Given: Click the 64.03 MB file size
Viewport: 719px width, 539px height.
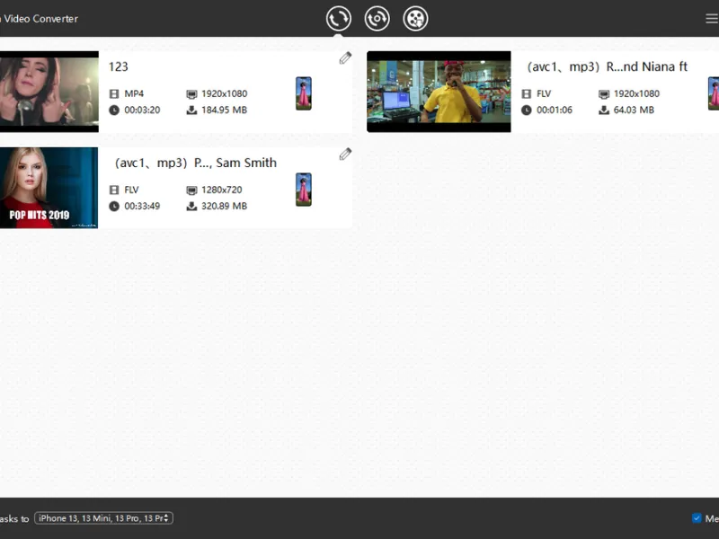Looking at the screenshot, I should point(634,110).
